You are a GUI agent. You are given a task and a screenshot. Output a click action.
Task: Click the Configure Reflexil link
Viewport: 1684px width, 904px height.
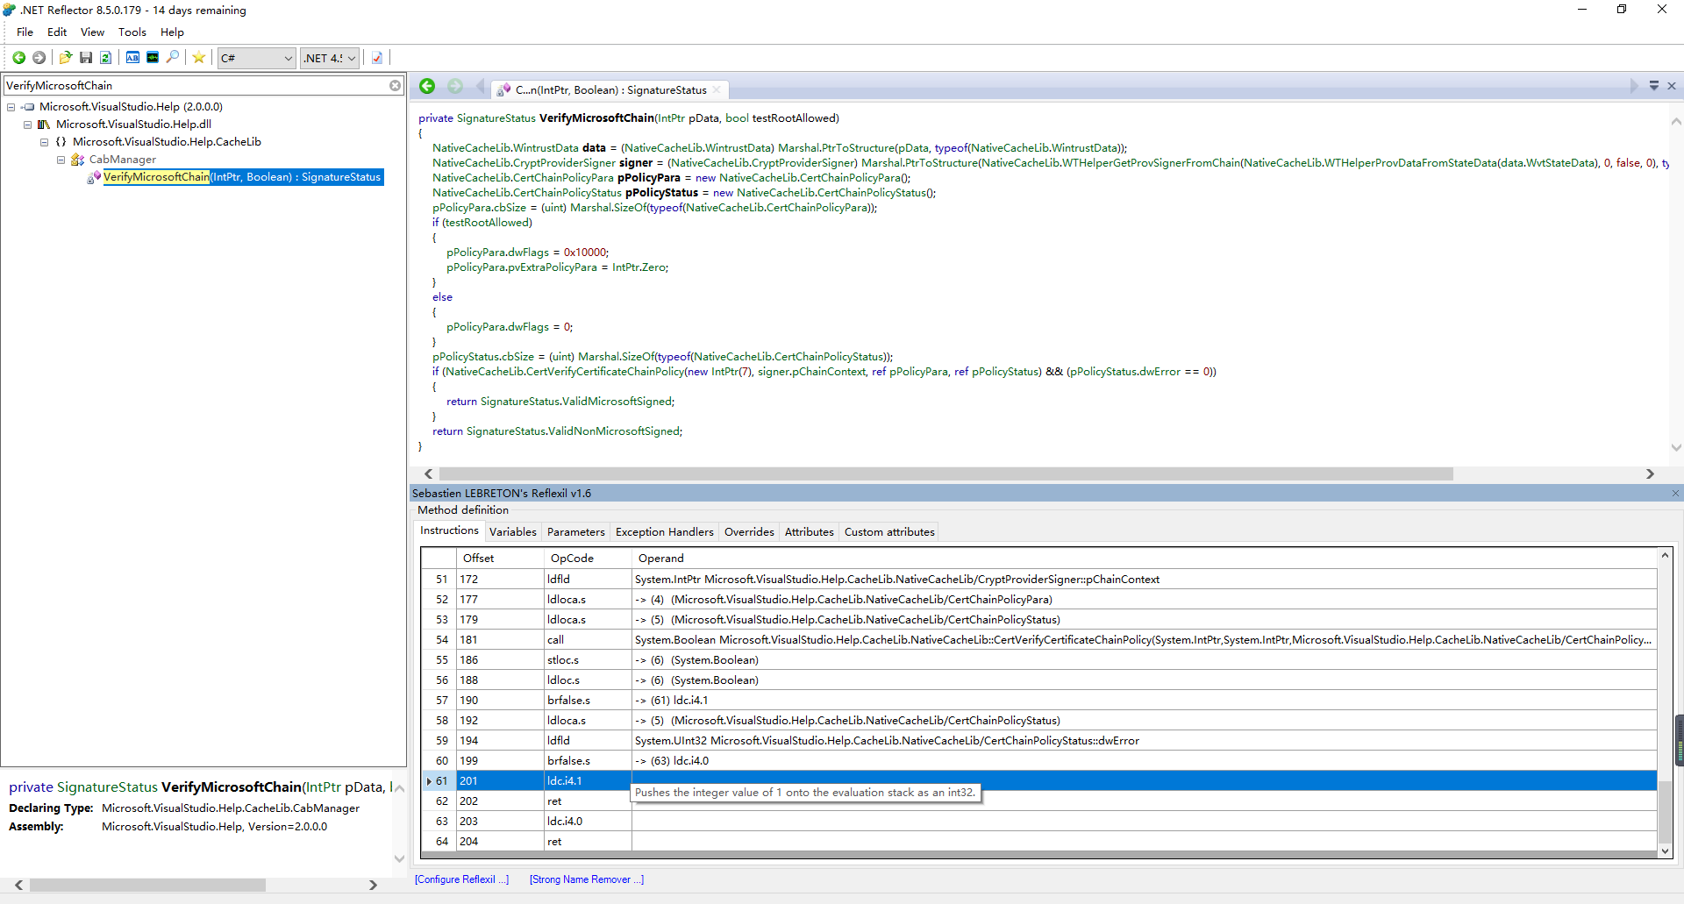[461, 879]
